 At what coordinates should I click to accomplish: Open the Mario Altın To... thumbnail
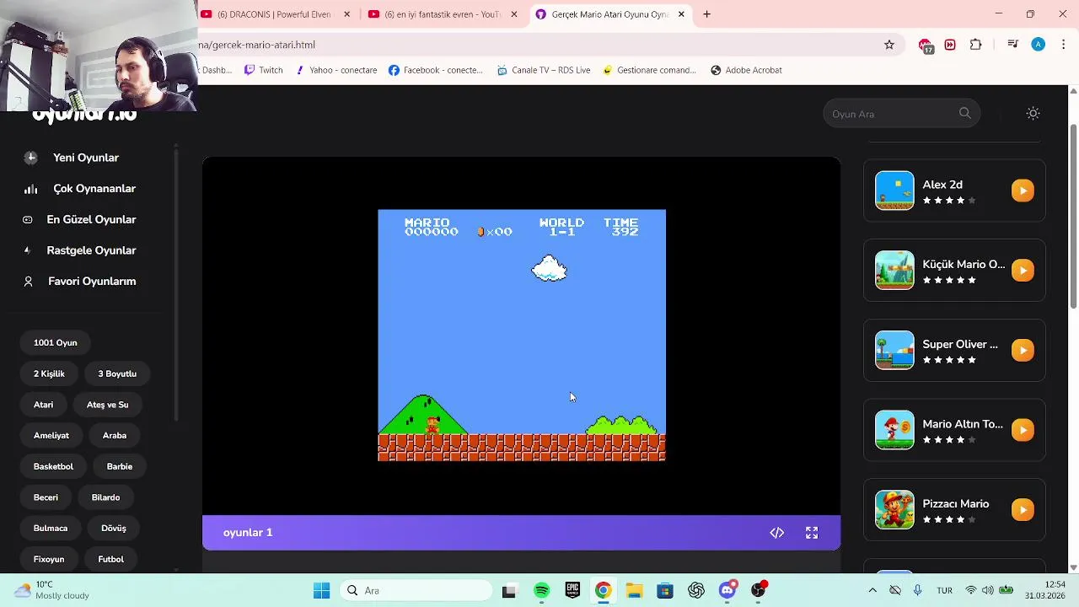[x=894, y=430]
